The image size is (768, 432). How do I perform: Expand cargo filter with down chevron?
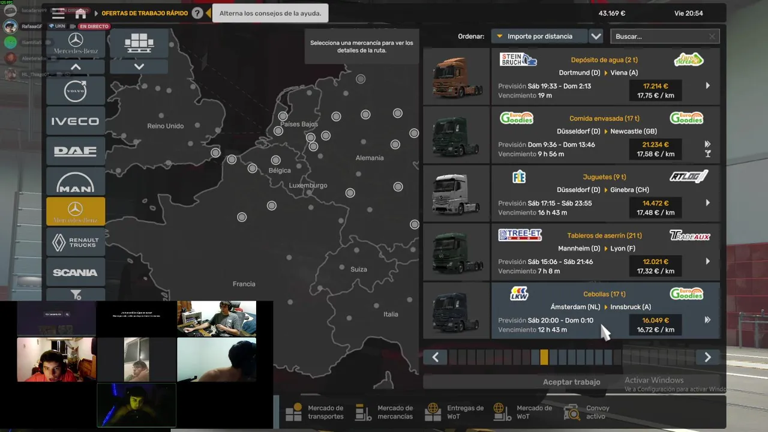tap(139, 67)
